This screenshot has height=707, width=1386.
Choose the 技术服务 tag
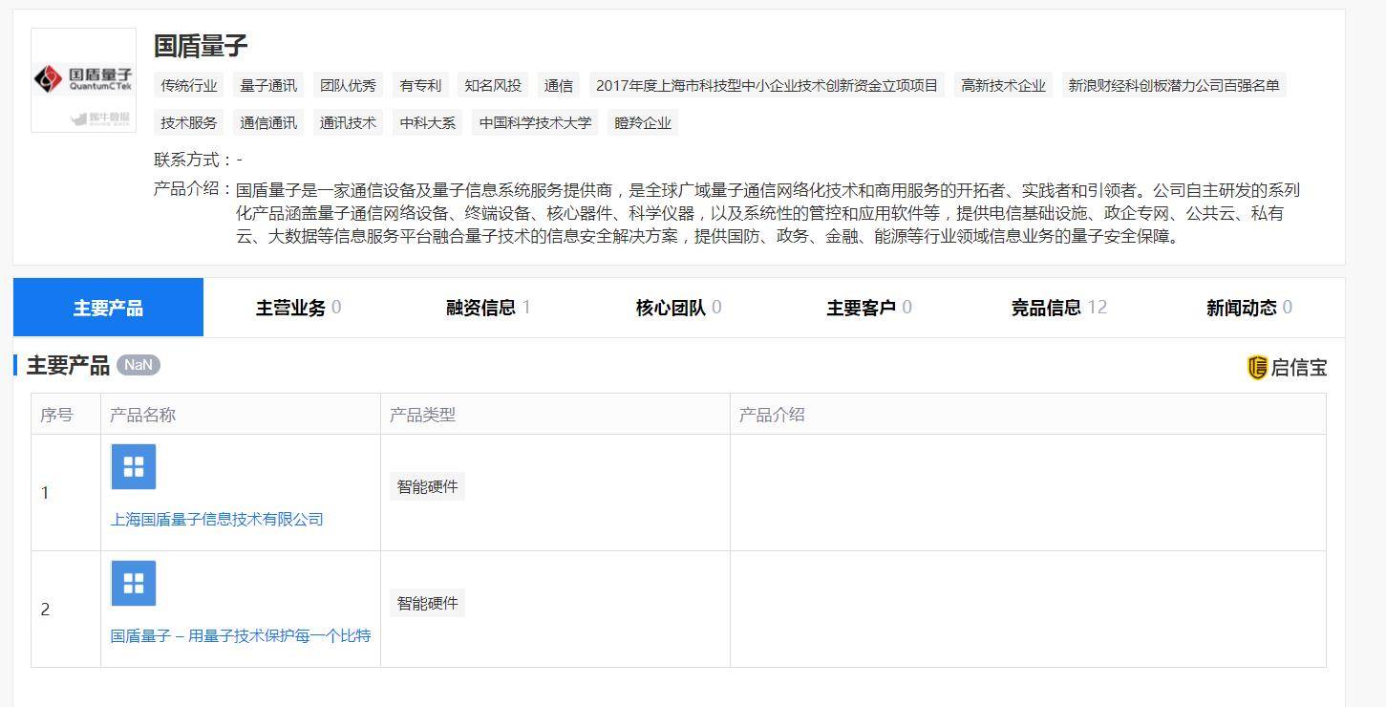pyautogui.click(x=189, y=122)
